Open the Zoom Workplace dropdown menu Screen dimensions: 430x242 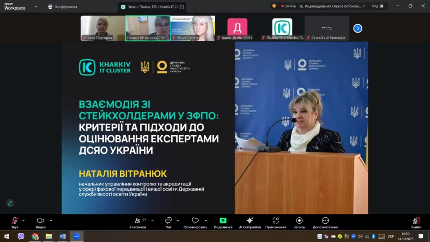pyautogui.click(x=35, y=7)
